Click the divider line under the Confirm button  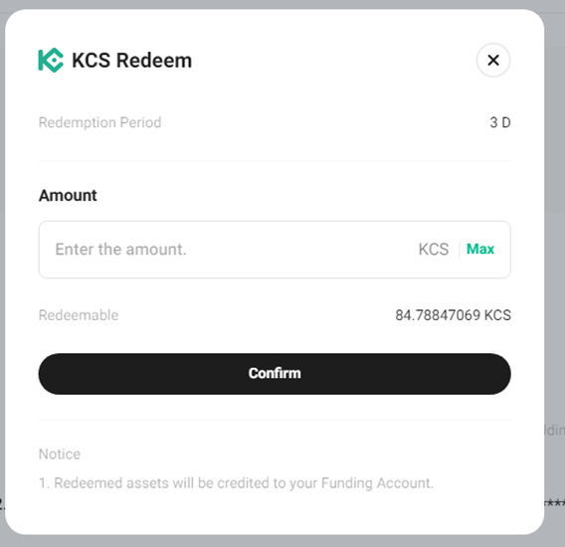click(x=275, y=420)
